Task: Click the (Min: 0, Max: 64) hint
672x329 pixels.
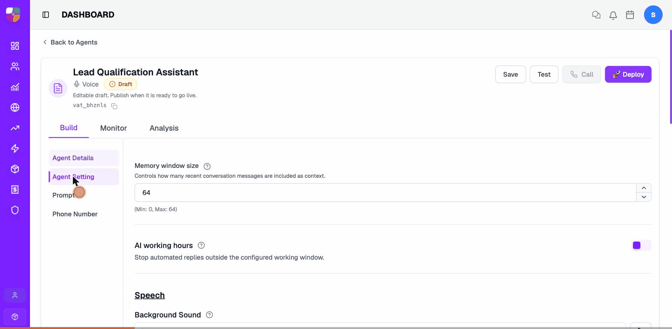Action: (156, 209)
